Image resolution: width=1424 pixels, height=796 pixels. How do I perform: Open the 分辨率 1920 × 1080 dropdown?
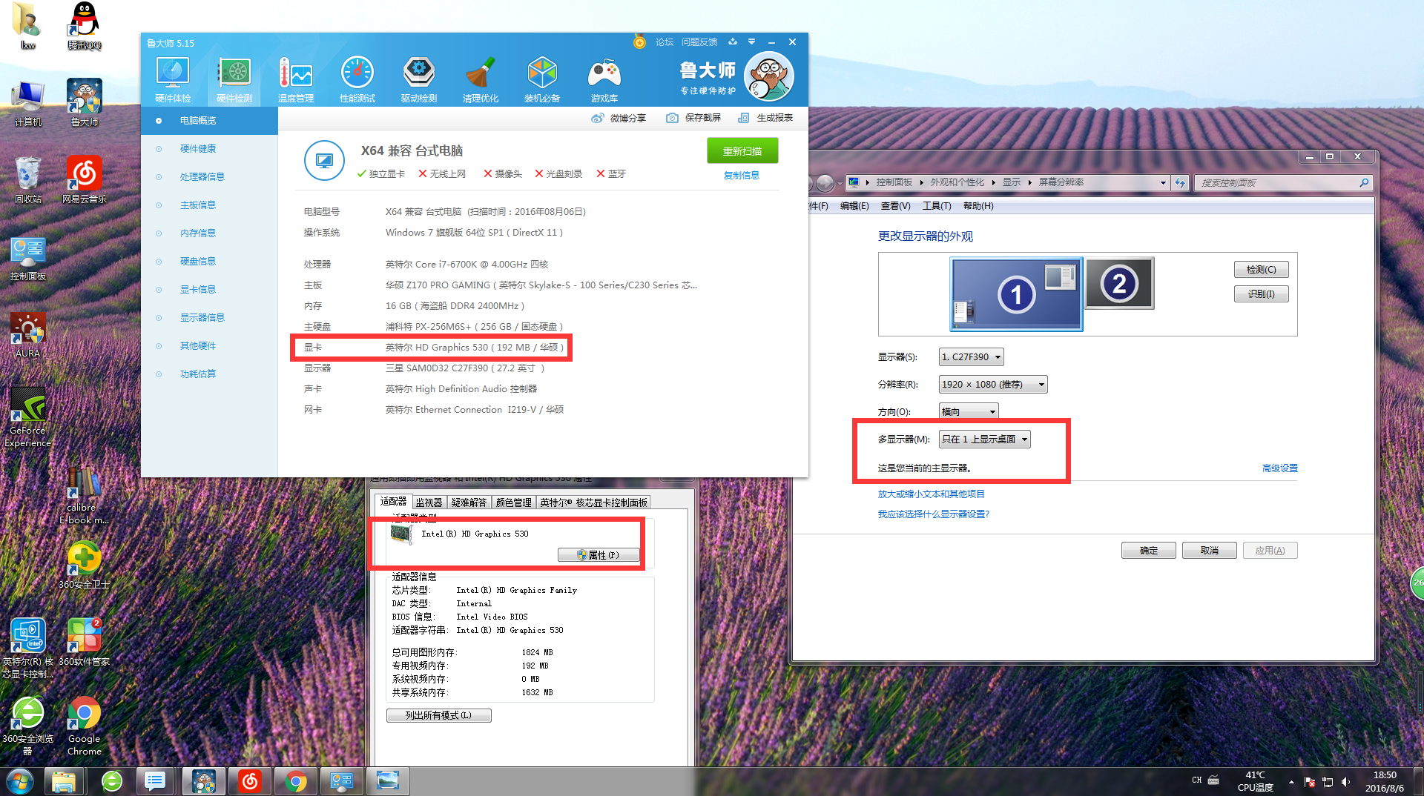point(993,385)
